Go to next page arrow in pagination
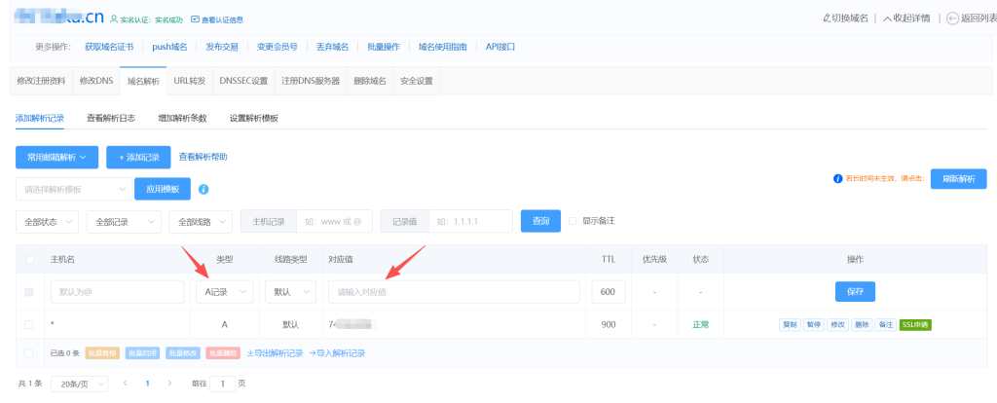Viewport: 997px width, 403px height. point(171,384)
